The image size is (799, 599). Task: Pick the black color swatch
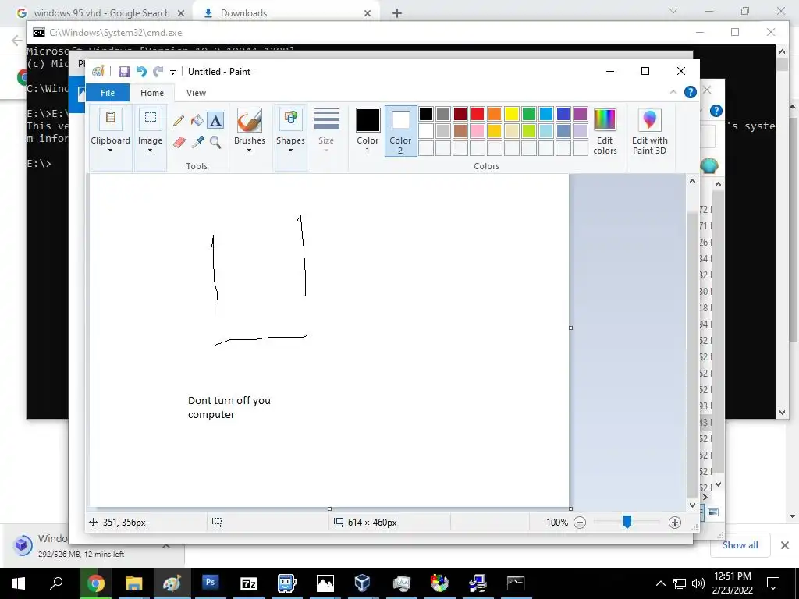(426, 114)
